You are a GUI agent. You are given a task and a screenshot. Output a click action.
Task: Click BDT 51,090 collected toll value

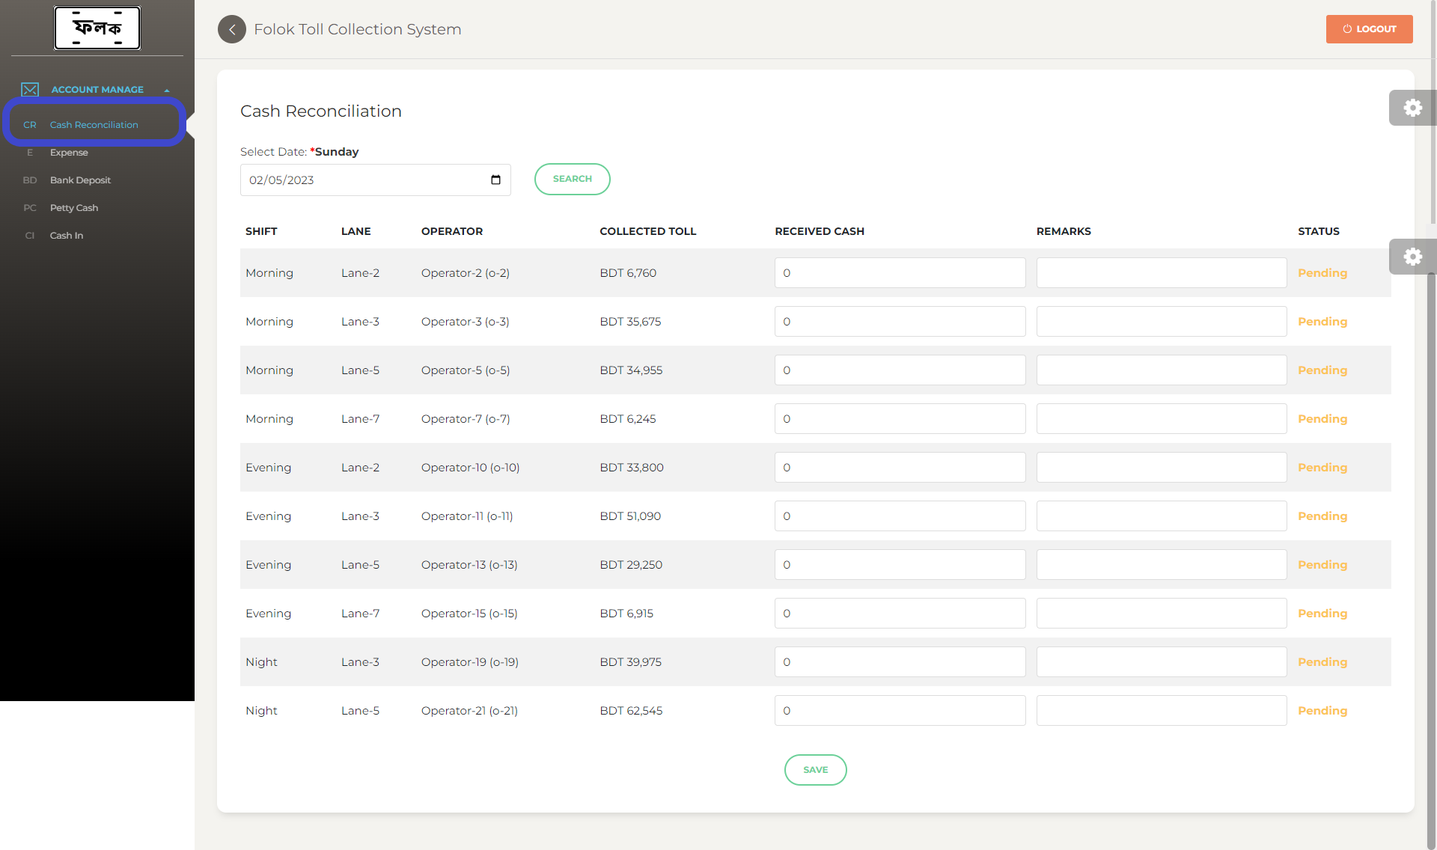click(630, 516)
